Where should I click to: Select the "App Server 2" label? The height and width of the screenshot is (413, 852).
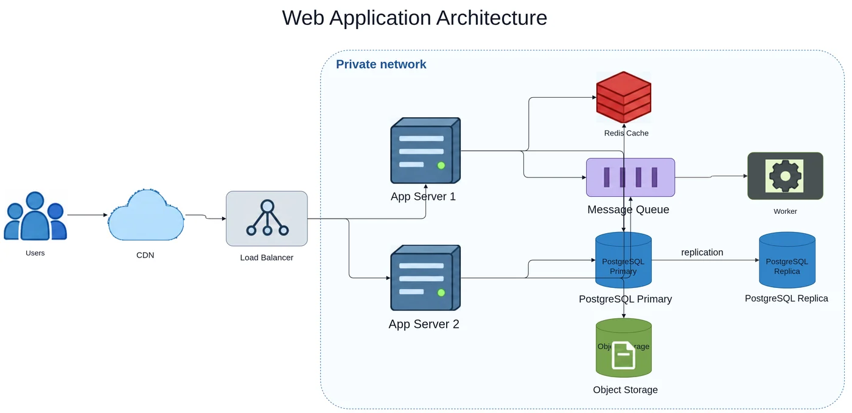pyautogui.click(x=424, y=324)
